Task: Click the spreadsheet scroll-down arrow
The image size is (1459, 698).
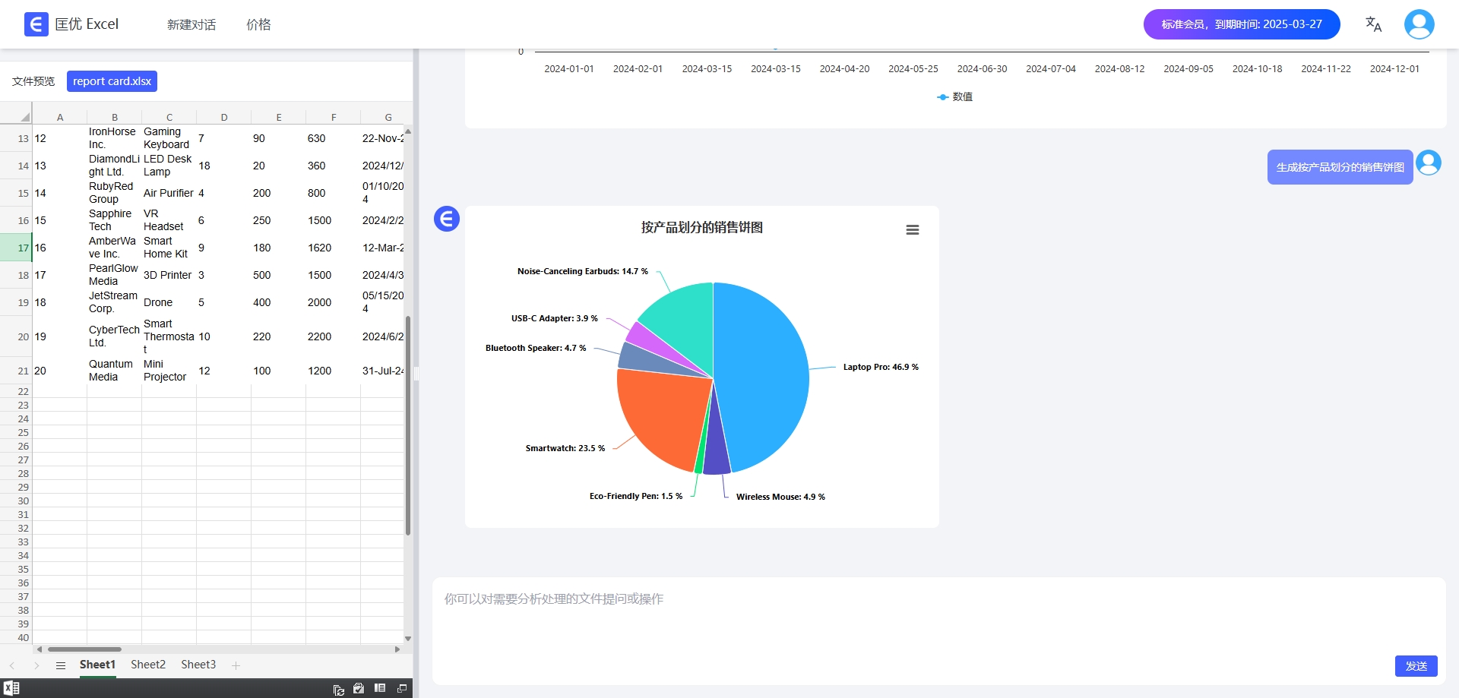Action: point(408,639)
